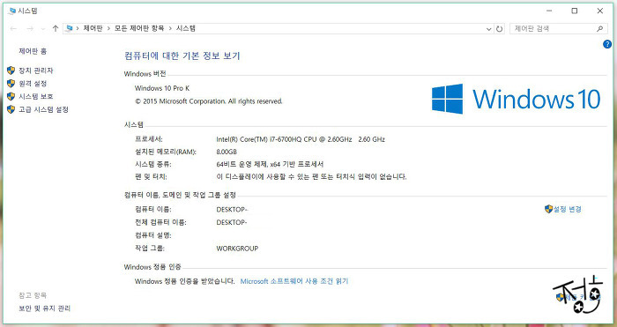Screen dimensions: 617x327
Task: Click the search magnifier icon
Action: 599,29
